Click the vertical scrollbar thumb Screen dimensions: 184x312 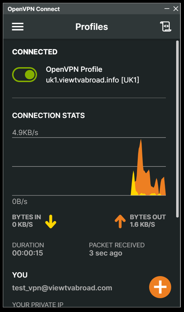[177, 129]
